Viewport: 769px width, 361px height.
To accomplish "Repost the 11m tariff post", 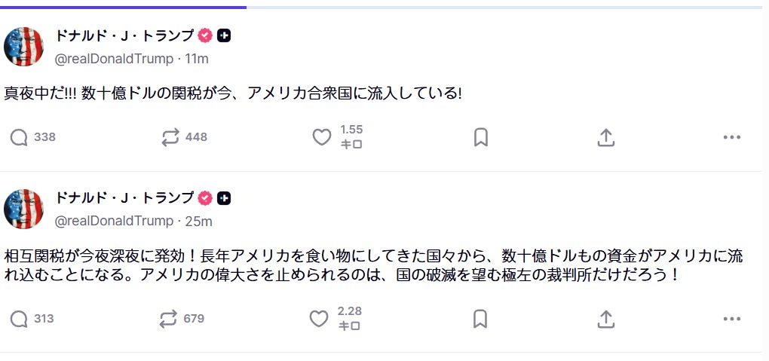I will 170,137.
